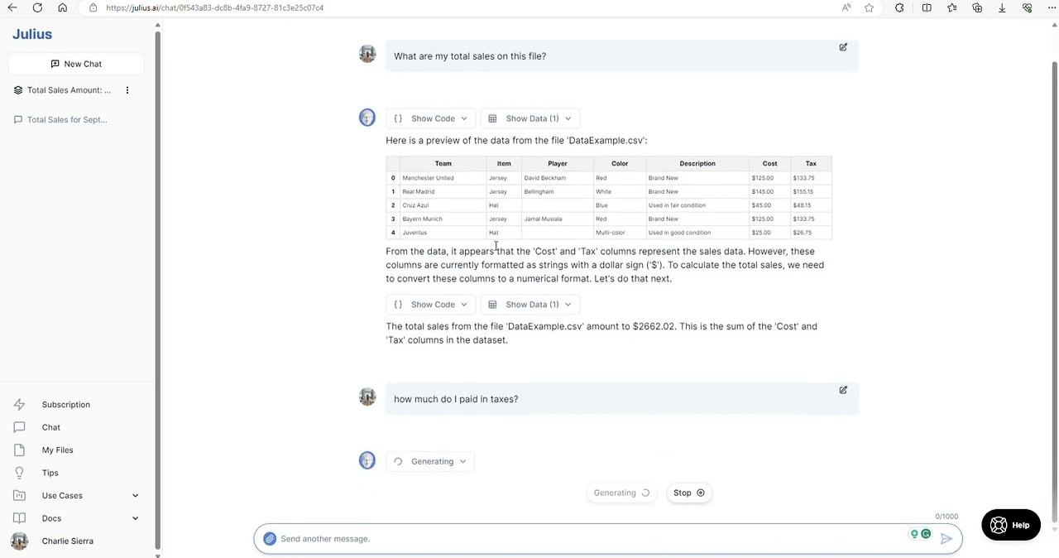Edit the total sales question message
This screenshot has width=1059, height=558.
tap(843, 47)
